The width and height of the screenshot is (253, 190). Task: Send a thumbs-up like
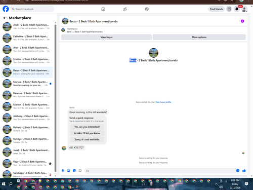(244, 171)
